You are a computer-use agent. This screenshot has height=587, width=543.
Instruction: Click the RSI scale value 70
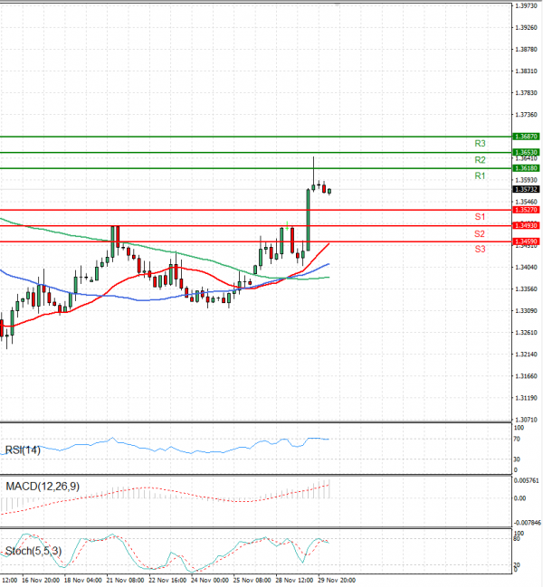coord(517,439)
